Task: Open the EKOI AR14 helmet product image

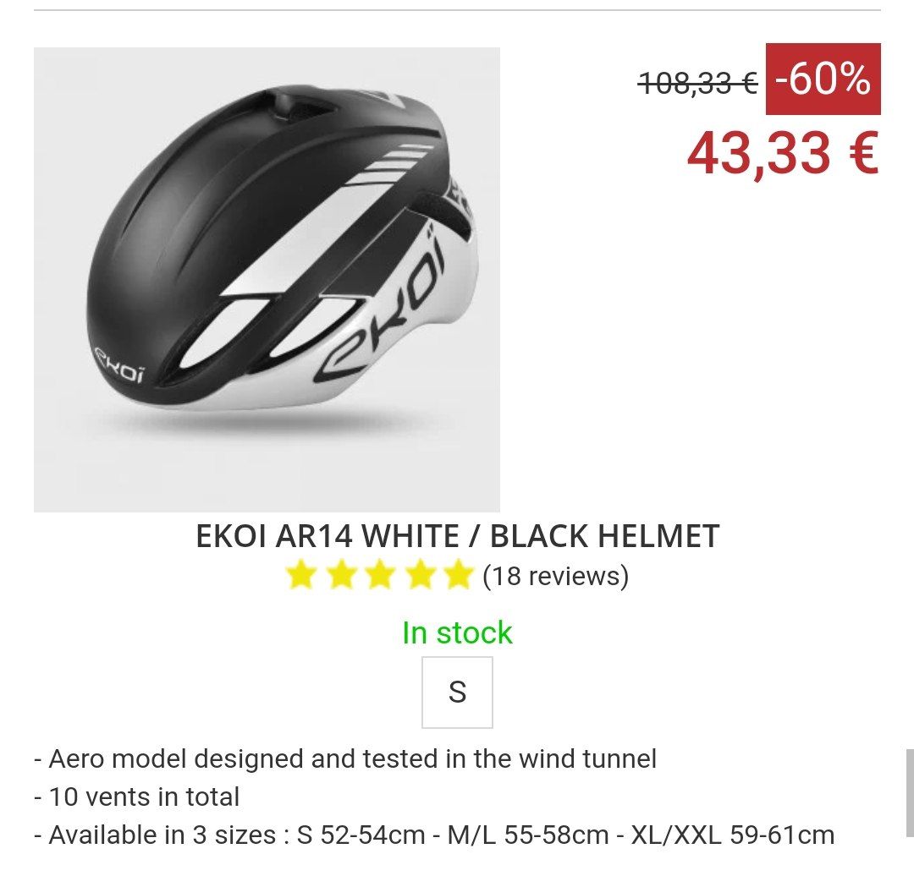Action: (x=267, y=280)
